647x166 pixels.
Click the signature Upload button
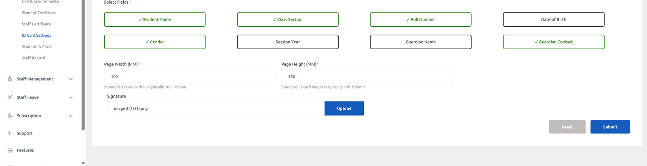(x=344, y=109)
